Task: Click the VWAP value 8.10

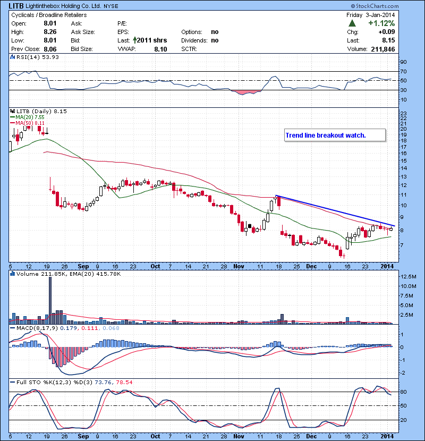Action: coord(160,49)
